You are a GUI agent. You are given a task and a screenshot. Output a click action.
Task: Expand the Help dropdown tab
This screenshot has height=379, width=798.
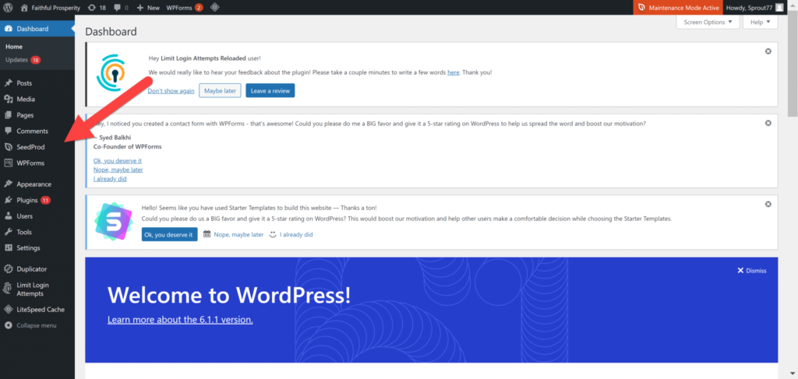pos(760,23)
